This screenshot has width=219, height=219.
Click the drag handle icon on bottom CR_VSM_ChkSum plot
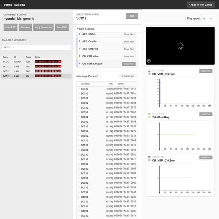tap(149, 157)
